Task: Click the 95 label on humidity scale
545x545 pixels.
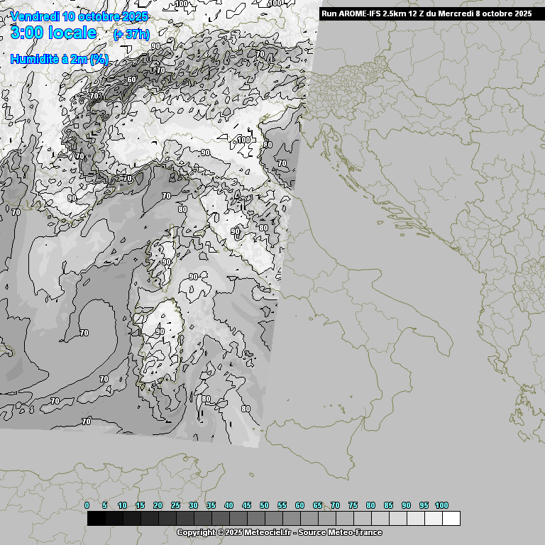Action: click(424, 505)
